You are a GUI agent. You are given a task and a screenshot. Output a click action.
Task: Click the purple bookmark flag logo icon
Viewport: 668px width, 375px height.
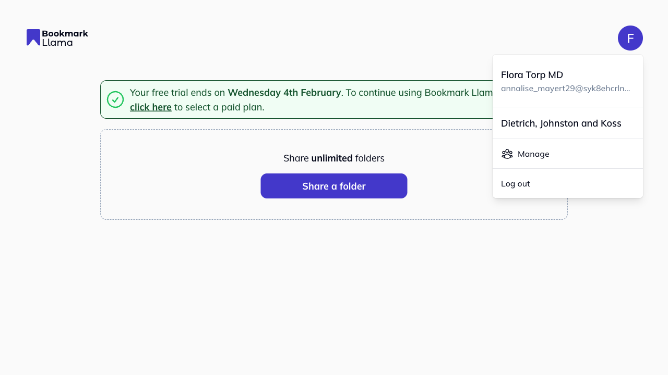33,37
